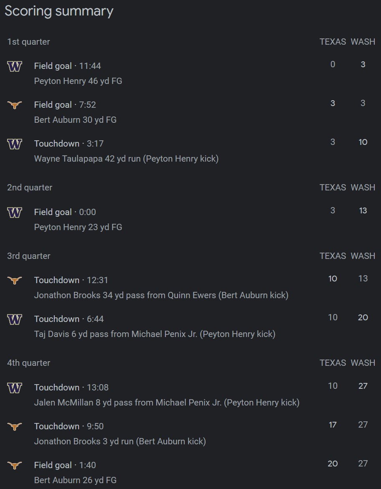Image resolution: width=381 pixels, height=489 pixels.
Task: Click Washington logo beside 6:44 touchdown
Action: 15,319
